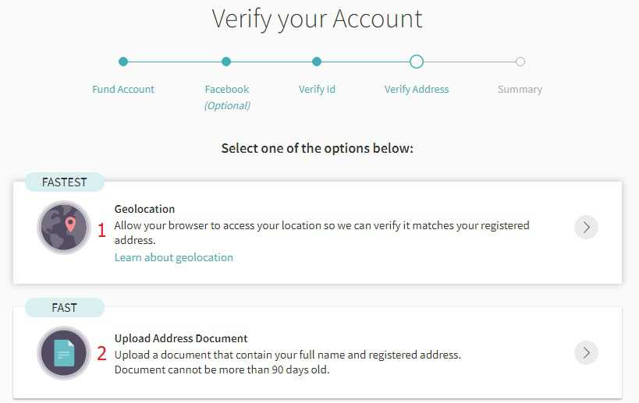Open the Learn about geolocation link
Viewport: 639px width, 403px height.
click(173, 257)
